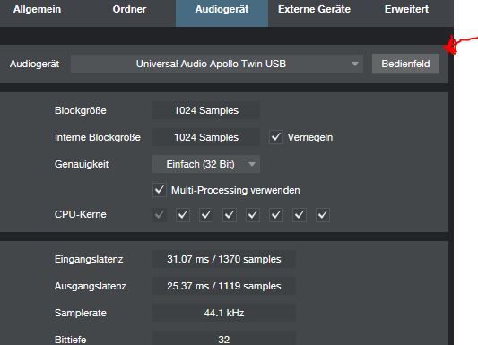Open the Externe Geräte tab
Viewport: 478px width, 345px height.
point(314,10)
